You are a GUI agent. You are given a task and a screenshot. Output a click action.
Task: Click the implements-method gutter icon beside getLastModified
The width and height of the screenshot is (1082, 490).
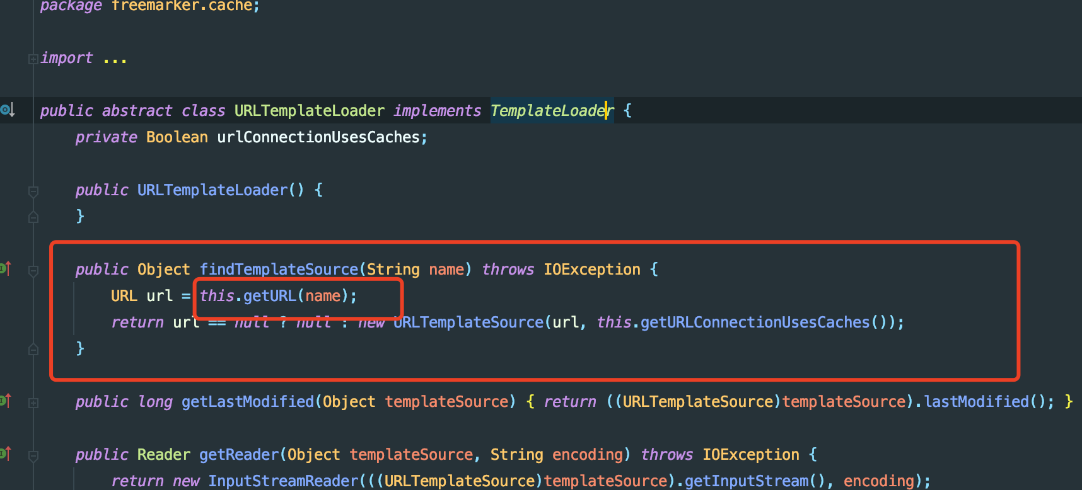(x=5, y=401)
